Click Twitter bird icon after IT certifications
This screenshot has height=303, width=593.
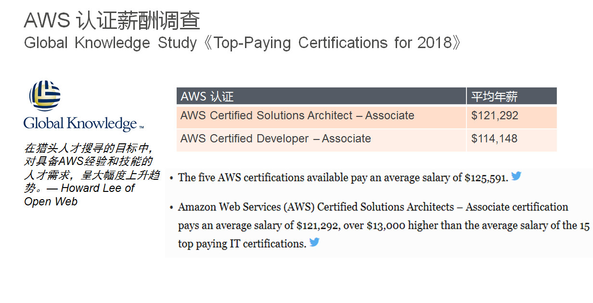314,242
